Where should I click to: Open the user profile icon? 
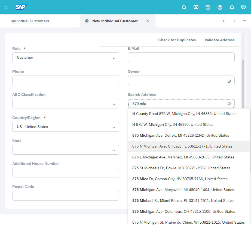click(243, 7)
